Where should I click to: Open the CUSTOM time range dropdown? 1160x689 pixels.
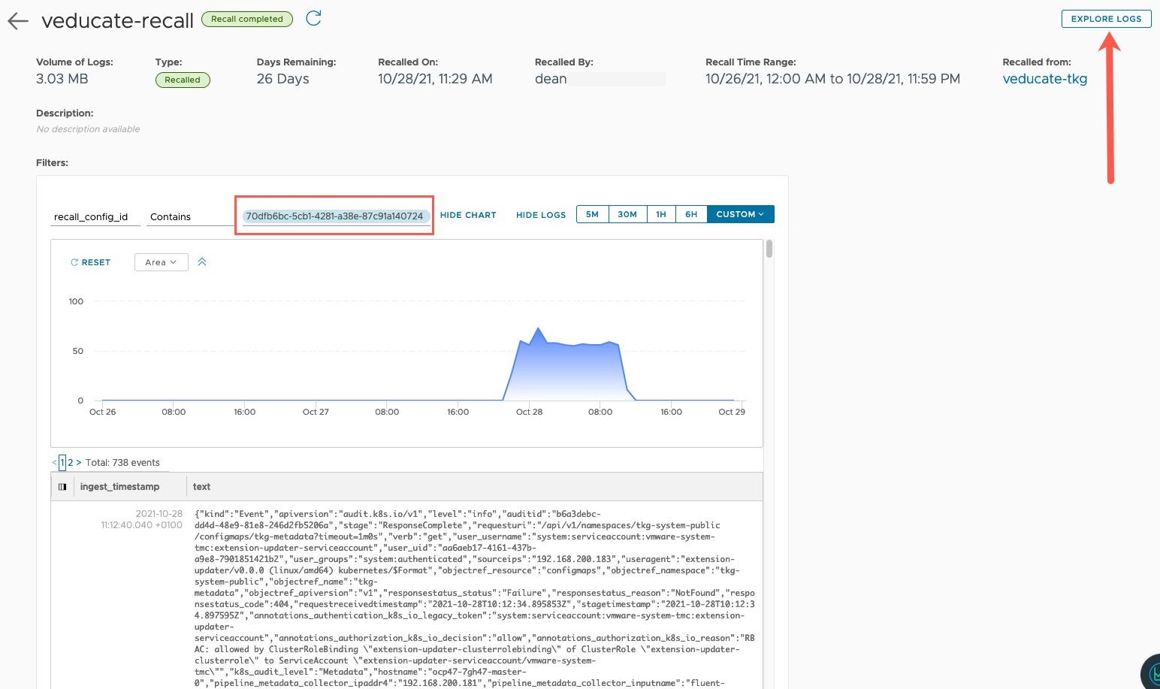click(740, 214)
